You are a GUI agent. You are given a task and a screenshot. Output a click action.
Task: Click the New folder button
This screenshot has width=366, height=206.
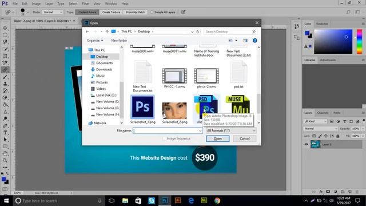(x=119, y=41)
